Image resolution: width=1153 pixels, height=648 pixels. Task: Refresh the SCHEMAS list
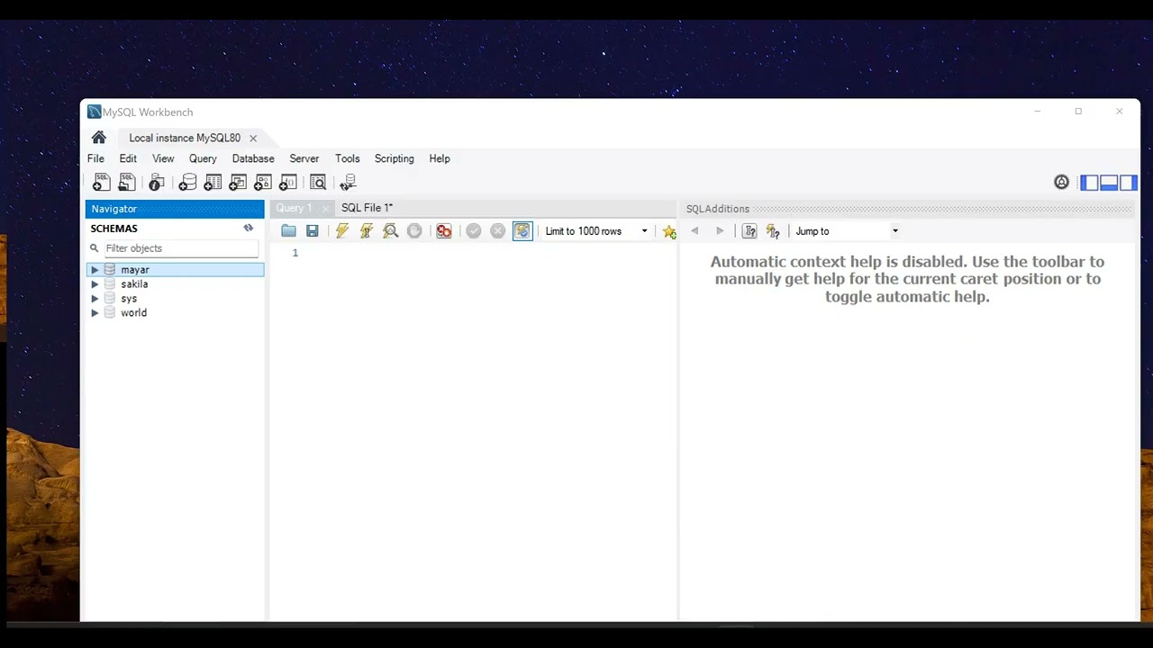point(249,229)
